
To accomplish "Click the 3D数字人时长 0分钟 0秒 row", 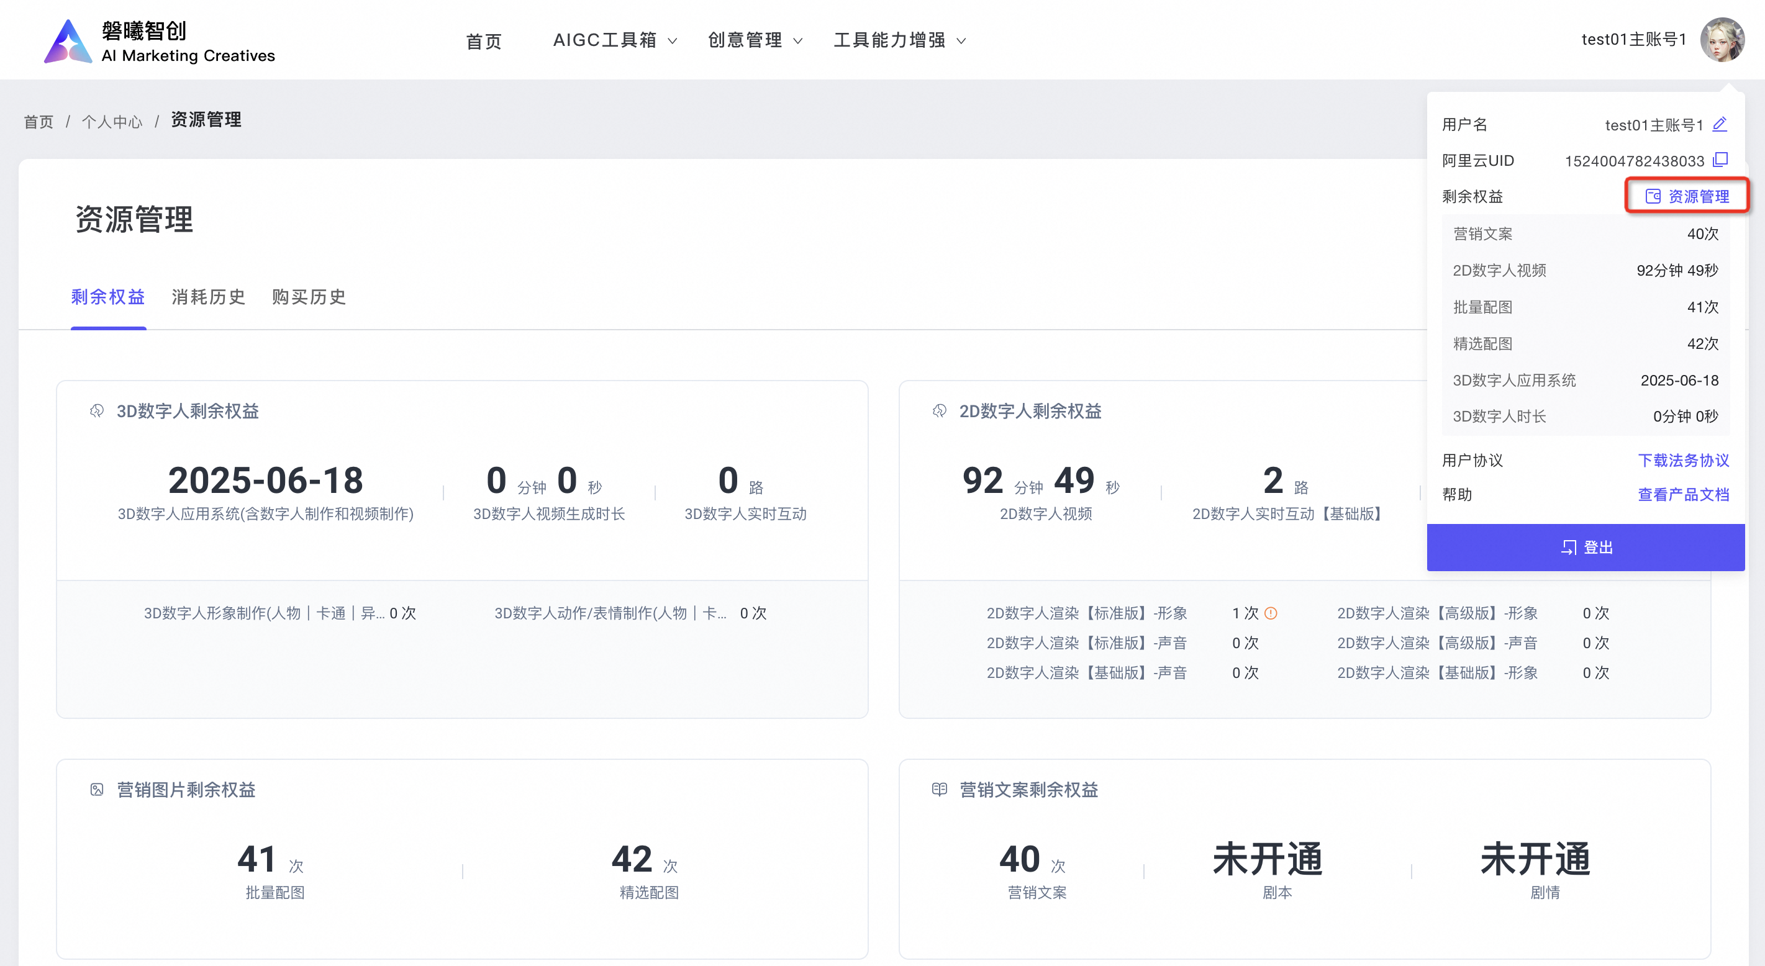I will point(1586,417).
